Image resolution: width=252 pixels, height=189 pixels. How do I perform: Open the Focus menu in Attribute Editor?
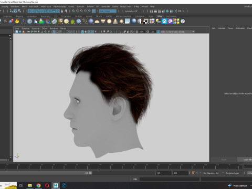click(230, 28)
